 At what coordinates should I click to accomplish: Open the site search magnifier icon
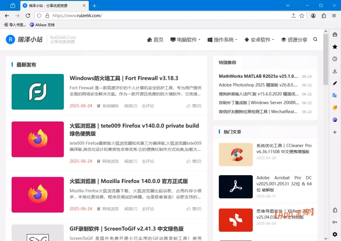tap(315, 39)
